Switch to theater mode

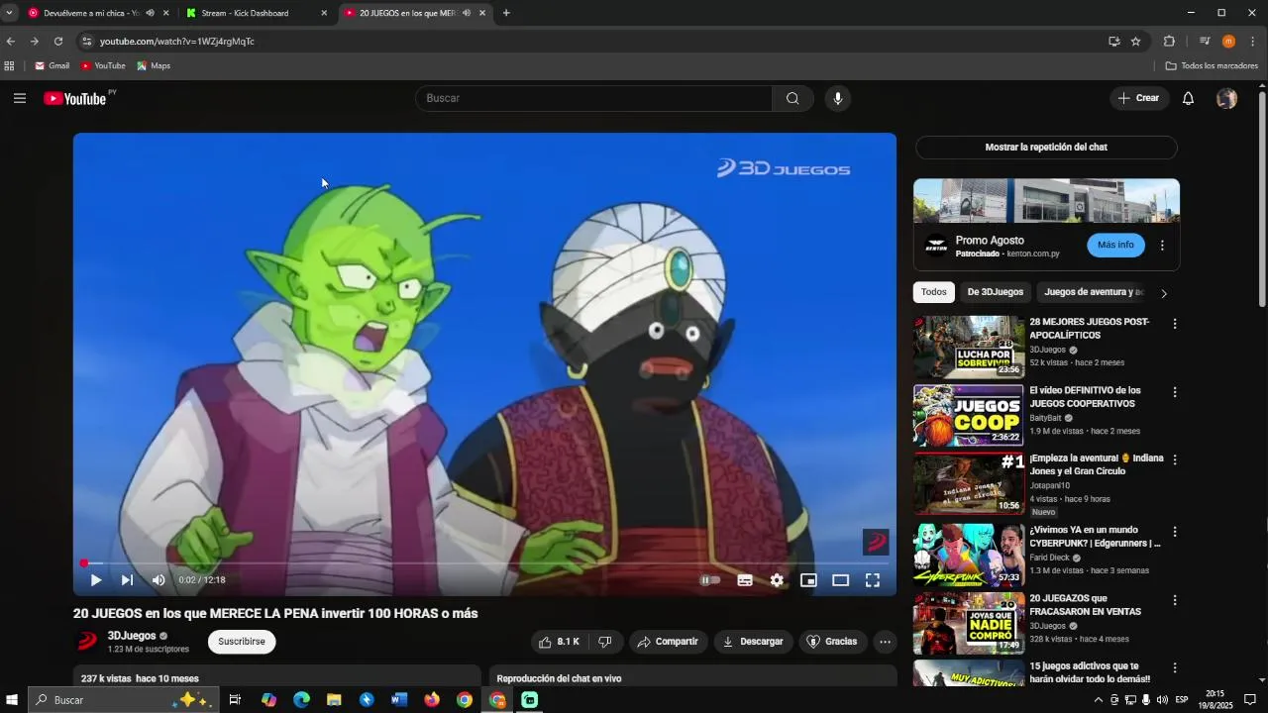coord(840,580)
